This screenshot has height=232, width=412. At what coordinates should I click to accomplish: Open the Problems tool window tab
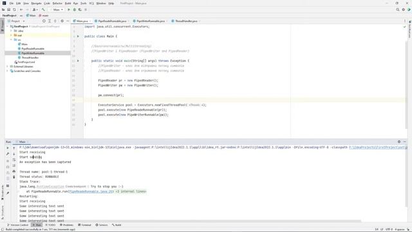click(x=66, y=225)
